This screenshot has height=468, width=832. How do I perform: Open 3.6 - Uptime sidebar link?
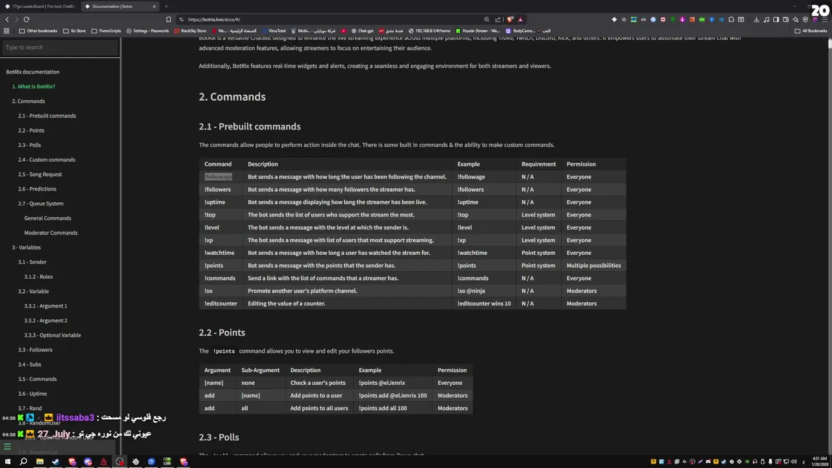click(x=32, y=394)
